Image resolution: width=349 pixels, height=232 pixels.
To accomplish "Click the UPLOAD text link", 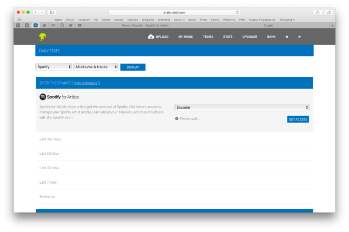I will pos(162,37).
